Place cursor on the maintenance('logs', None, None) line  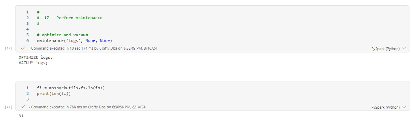click(74, 40)
